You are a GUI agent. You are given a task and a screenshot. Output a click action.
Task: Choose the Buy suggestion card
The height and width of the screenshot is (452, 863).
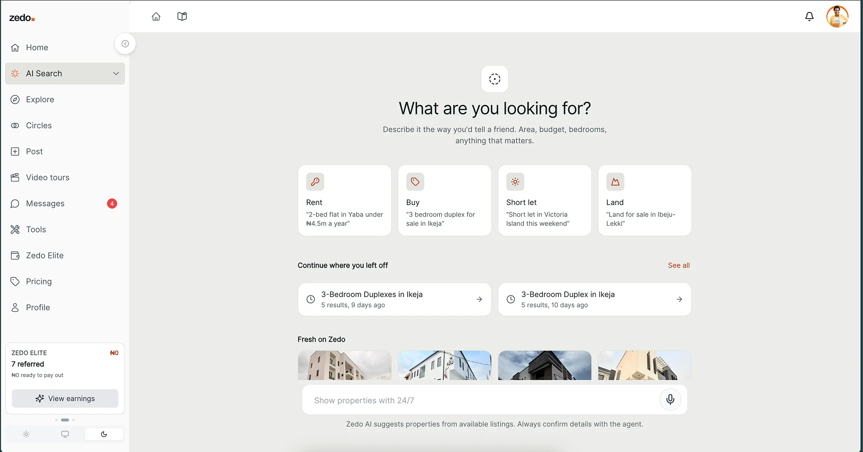click(445, 200)
